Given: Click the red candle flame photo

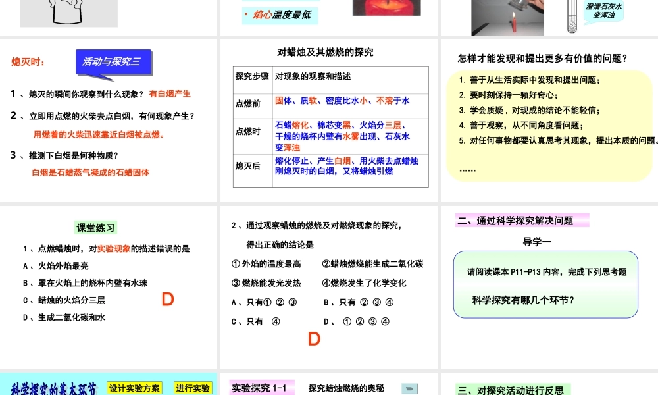Looking at the screenshot, I should (x=386, y=8).
